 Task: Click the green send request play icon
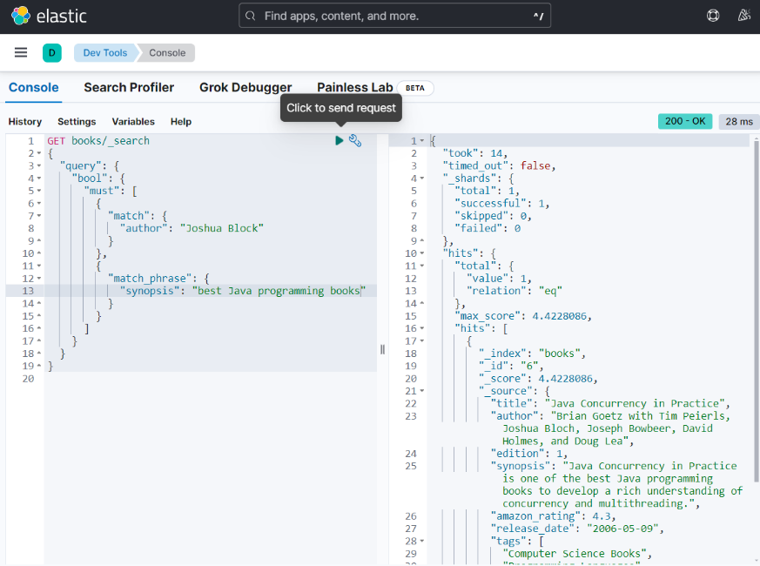tap(339, 141)
